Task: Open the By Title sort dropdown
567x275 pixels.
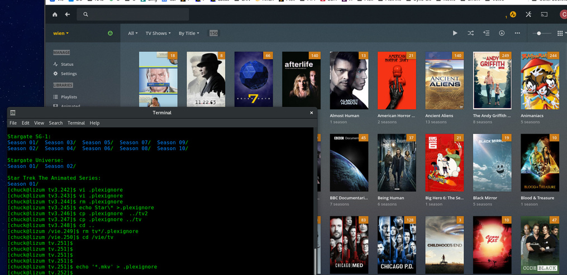Action: point(189,33)
